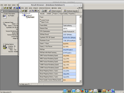
Task: Open Help menu in Result Browser
Action: click(59, 8)
